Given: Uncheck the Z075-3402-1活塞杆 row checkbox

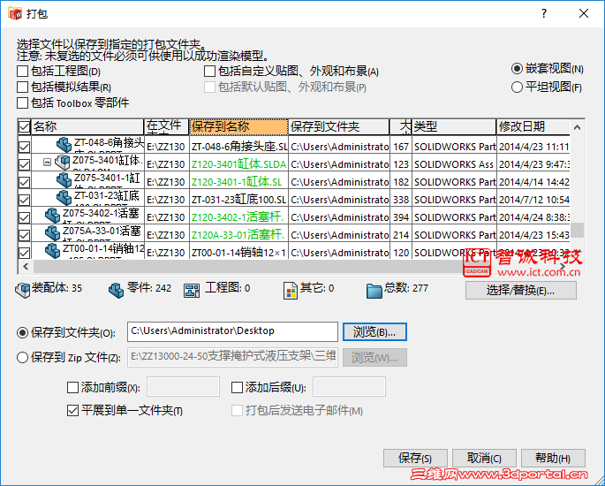Looking at the screenshot, I should [x=25, y=217].
